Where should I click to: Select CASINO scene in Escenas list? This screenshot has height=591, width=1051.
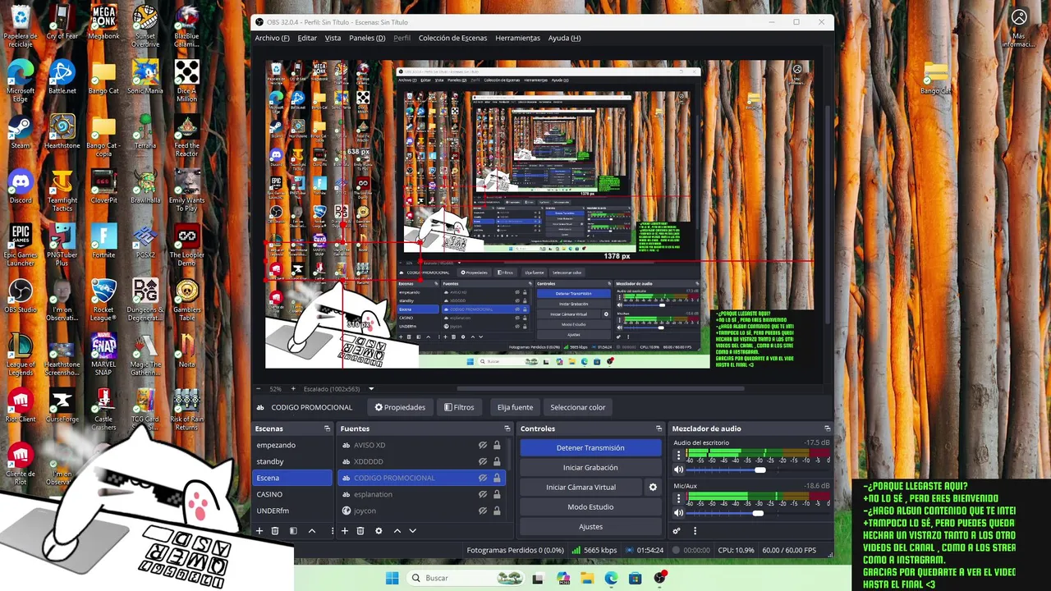pos(292,494)
